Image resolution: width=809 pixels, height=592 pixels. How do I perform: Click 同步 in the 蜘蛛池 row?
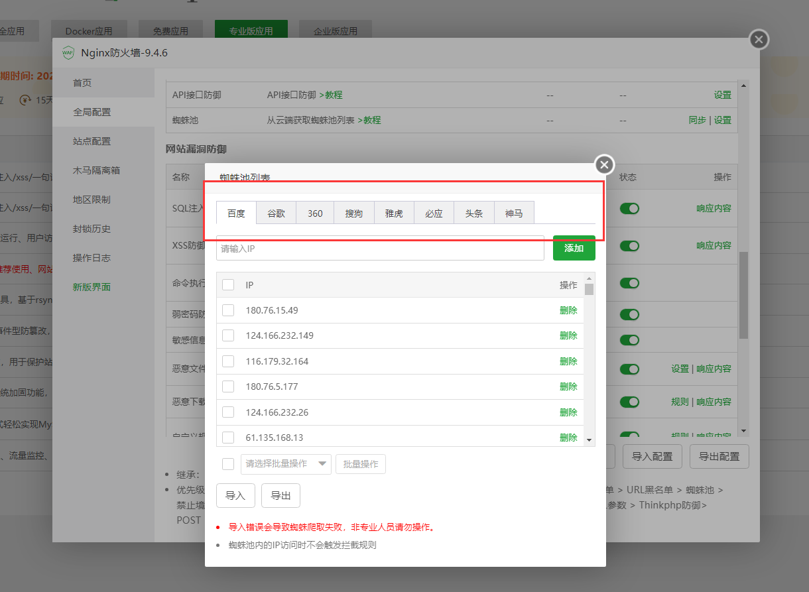(698, 120)
